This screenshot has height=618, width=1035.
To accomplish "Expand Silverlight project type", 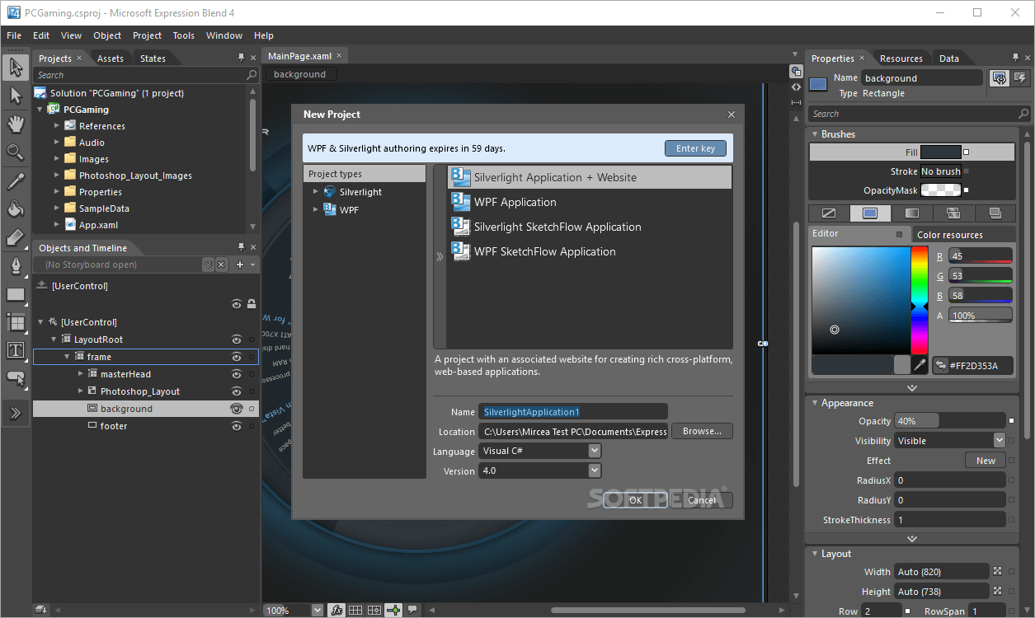I will pos(315,192).
